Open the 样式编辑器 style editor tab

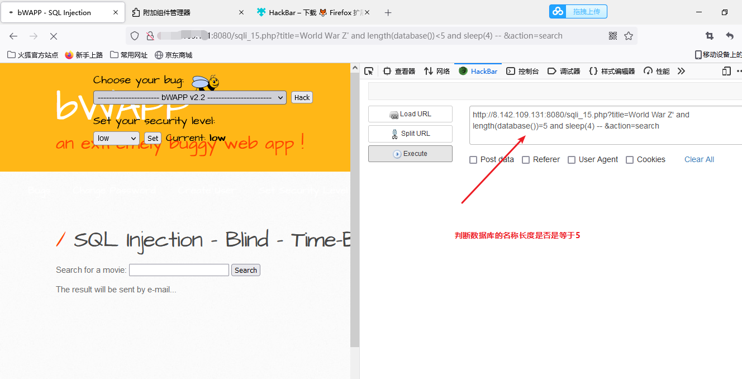(x=612, y=71)
